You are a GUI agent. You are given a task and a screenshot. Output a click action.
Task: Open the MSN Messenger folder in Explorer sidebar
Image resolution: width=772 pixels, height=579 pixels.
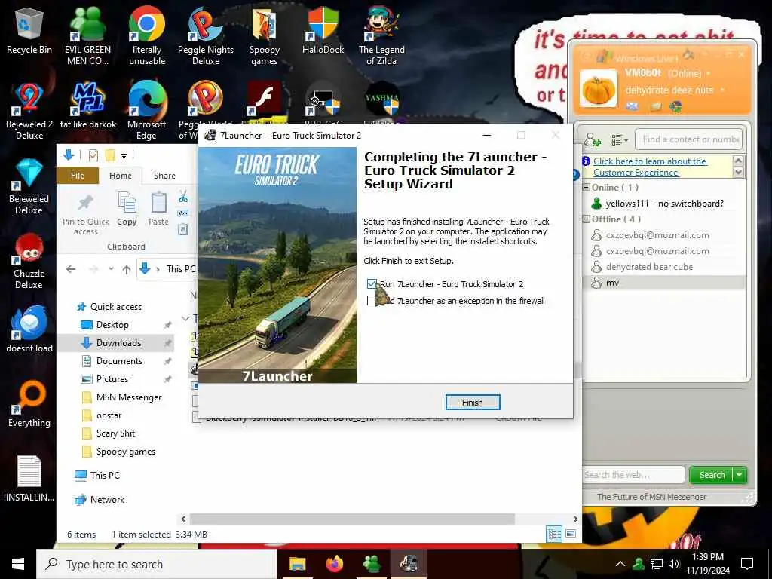pyautogui.click(x=128, y=397)
